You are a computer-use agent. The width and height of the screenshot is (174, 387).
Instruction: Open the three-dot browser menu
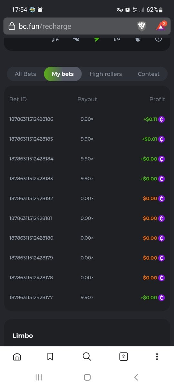click(157, 356)
